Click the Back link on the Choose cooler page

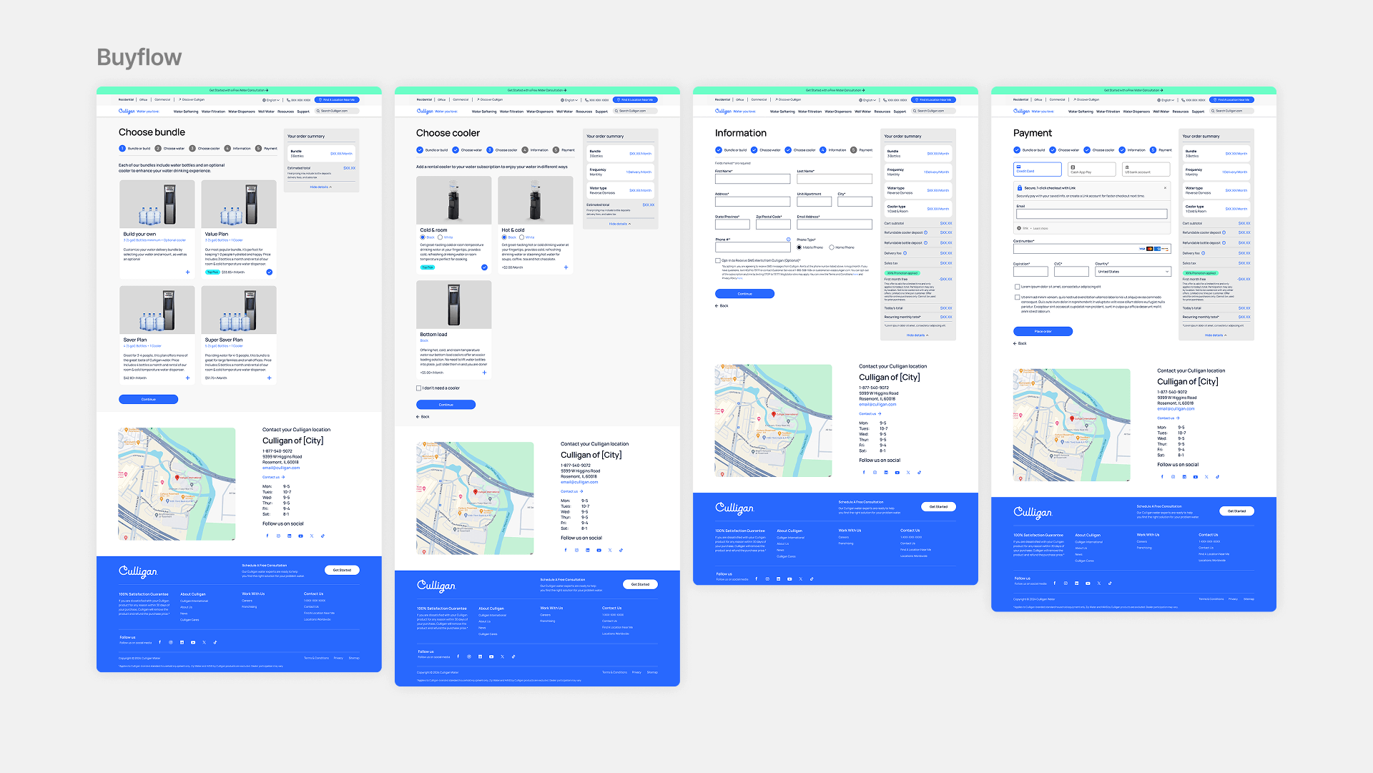click(x=423, y=417)
